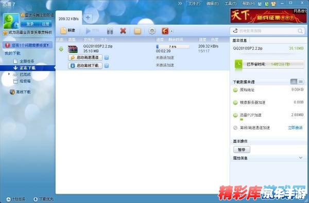Open the download folder via toolbar folder icon
The image size is (309, 203).
138,31
